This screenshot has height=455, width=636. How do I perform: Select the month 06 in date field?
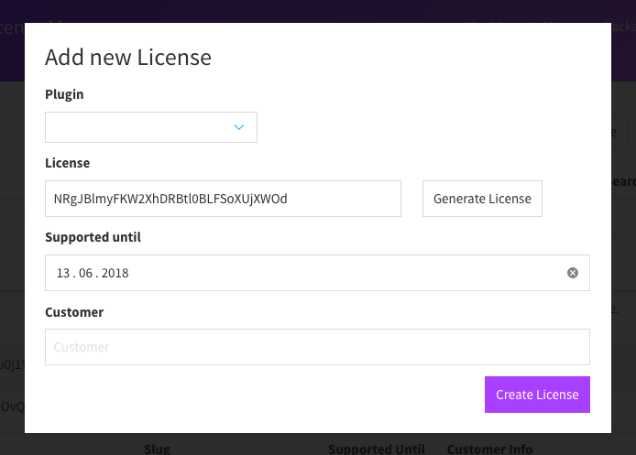(x=85, y=273)
